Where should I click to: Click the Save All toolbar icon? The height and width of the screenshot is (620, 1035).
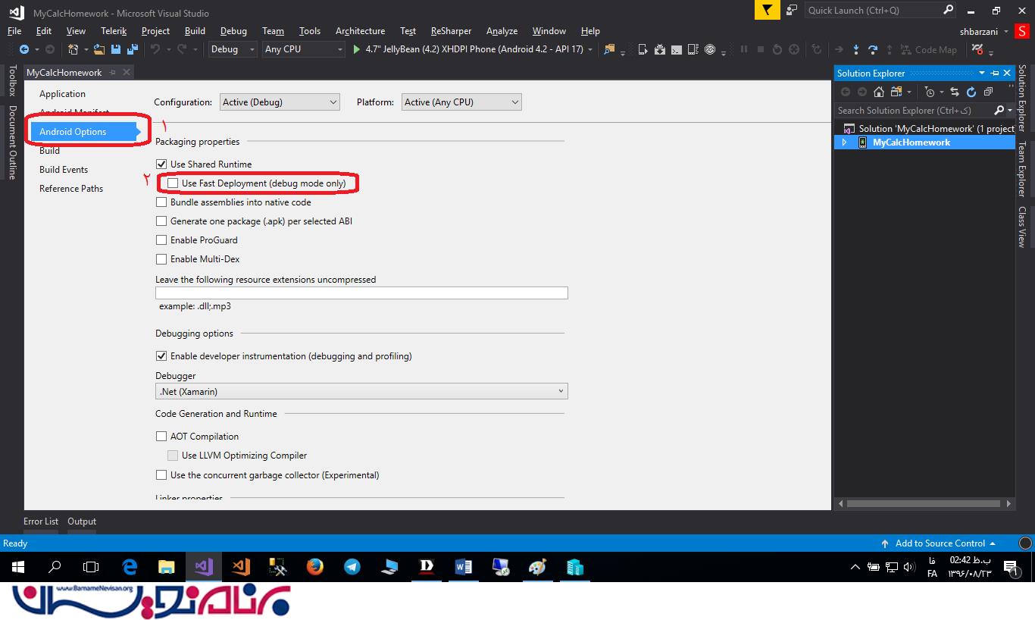(133, 49)
